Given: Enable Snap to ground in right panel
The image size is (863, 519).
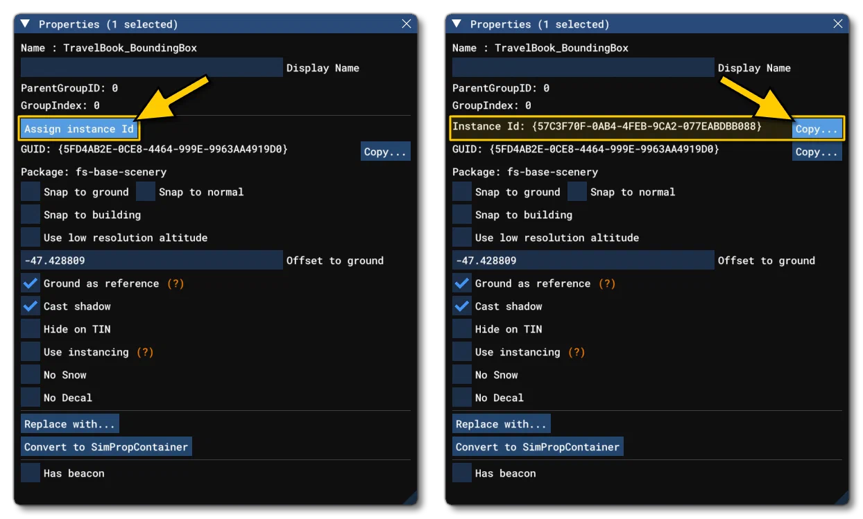Looking at the screenshot, I should tap(462, 192).
